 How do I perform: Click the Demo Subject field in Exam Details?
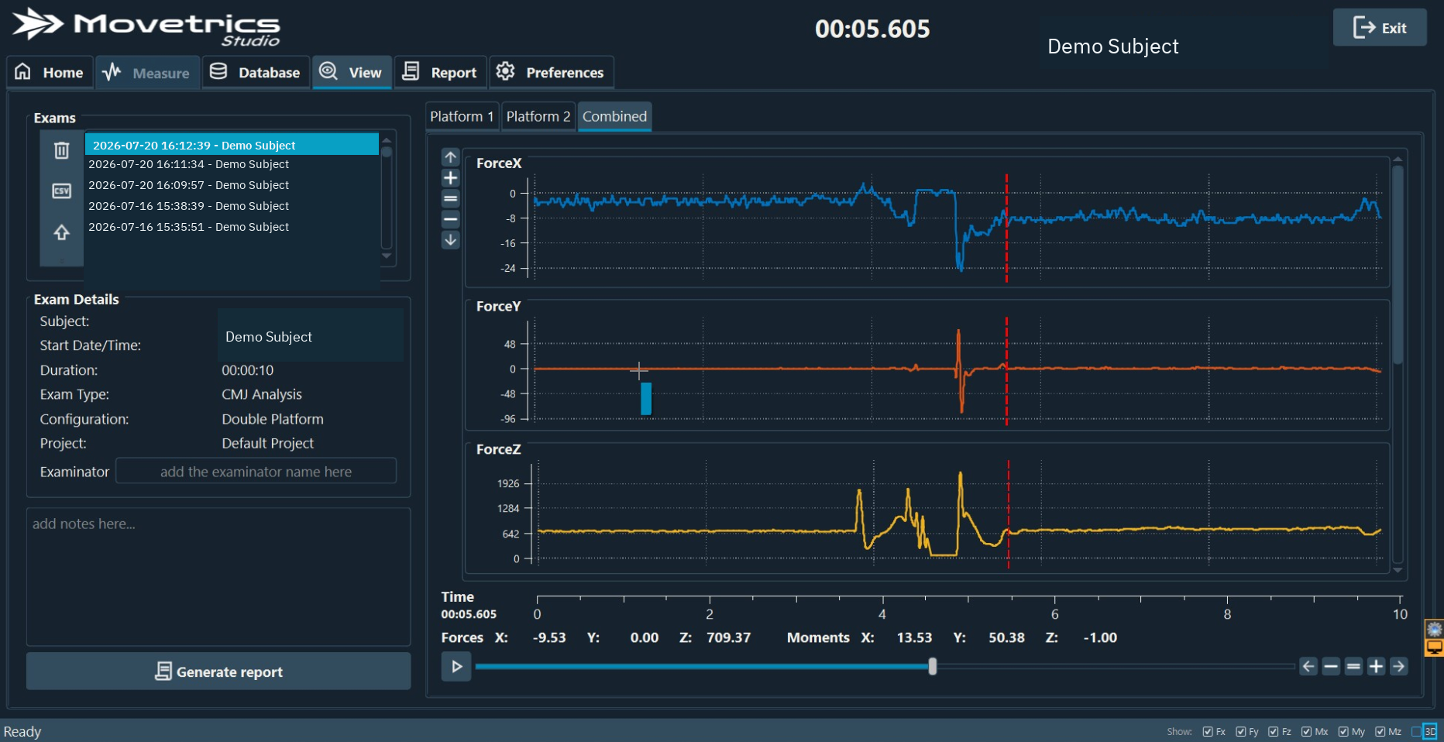point(311,336)
